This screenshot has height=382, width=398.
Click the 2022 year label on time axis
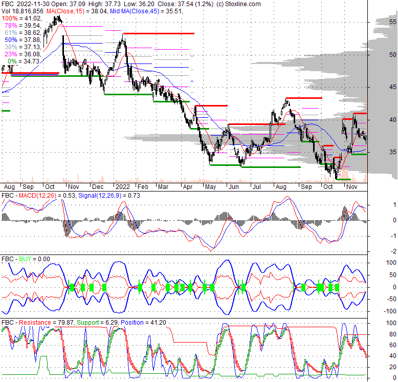pyautogui.click(x=123, y=187)
